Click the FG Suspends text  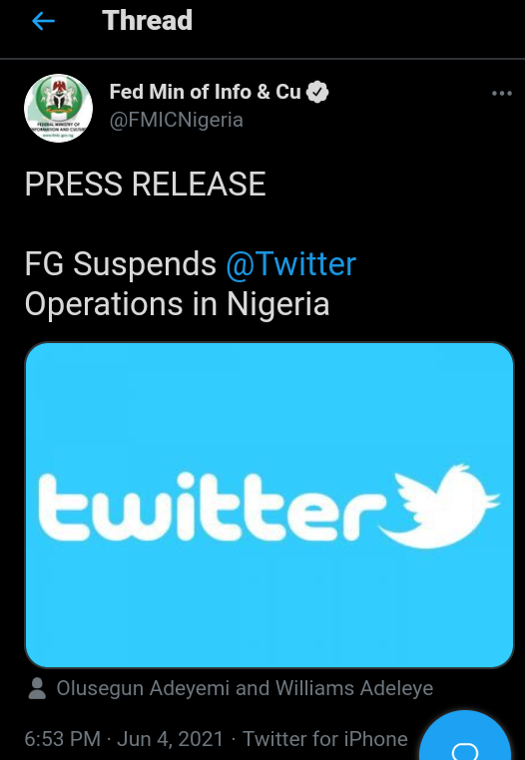pos(121,264)
